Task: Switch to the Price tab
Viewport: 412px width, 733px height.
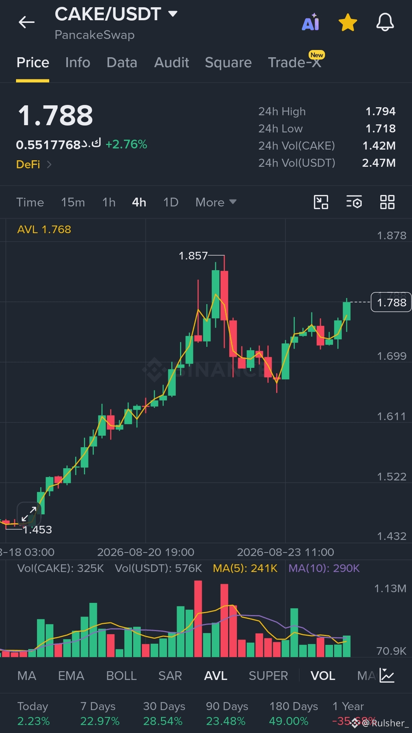Action: click(33, 63)
